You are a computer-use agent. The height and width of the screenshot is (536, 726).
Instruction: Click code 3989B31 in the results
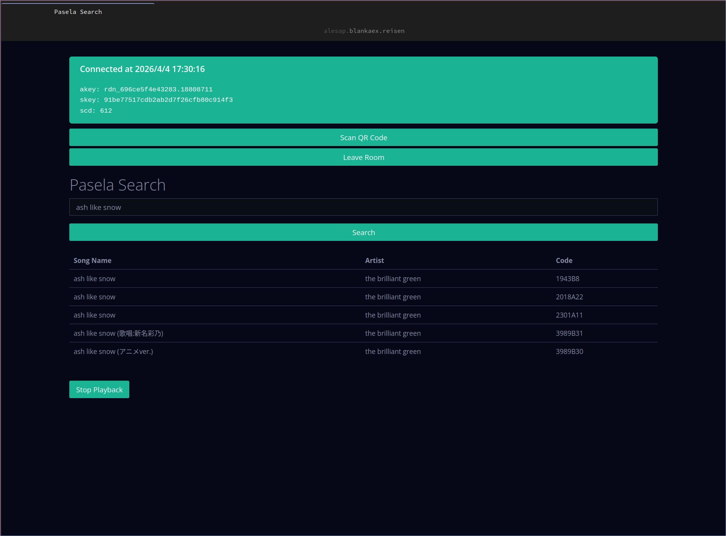569,333
